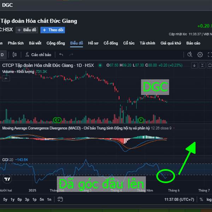The height and width of the screenshot is (212, 212).
Task: Set chart range to 3p
Action: point(27,199)
